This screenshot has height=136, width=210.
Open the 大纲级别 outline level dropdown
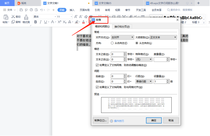(x=163, y=37)
